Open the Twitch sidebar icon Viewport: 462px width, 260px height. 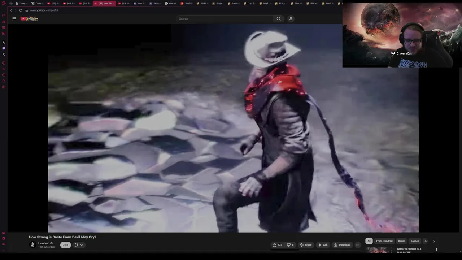(4, 48)
